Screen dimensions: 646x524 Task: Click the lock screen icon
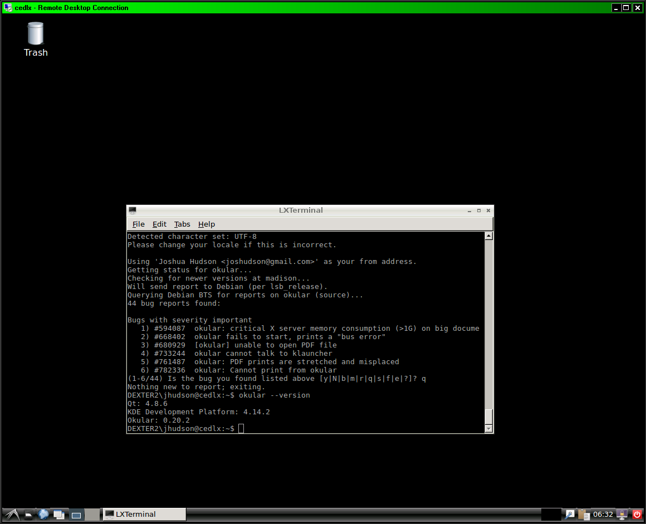pyautogui.click(x=622, y=514)
